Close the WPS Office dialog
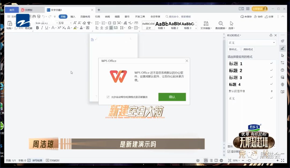Image resolution: width=290 pixels, height=168 pixels. coord(187,61)
